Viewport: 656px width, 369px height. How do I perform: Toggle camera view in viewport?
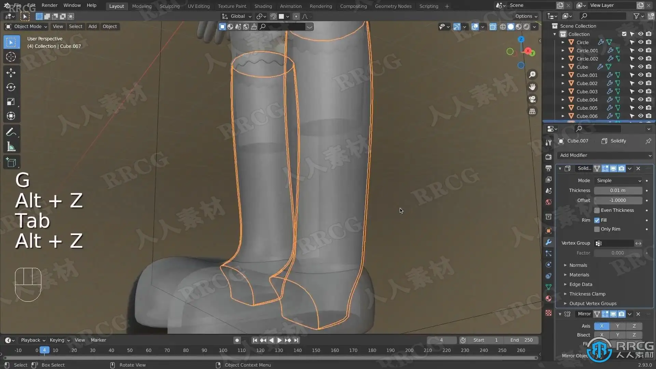coord(532,99)
